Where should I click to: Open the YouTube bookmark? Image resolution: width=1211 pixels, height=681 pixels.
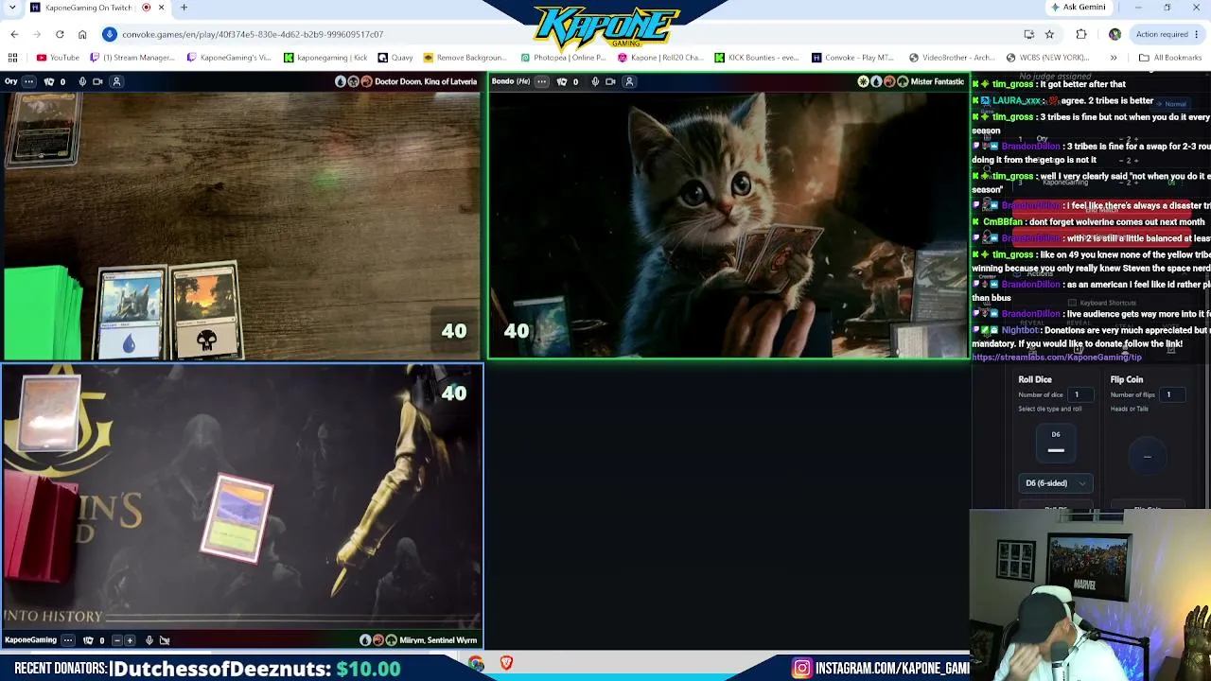pos(58,58)
